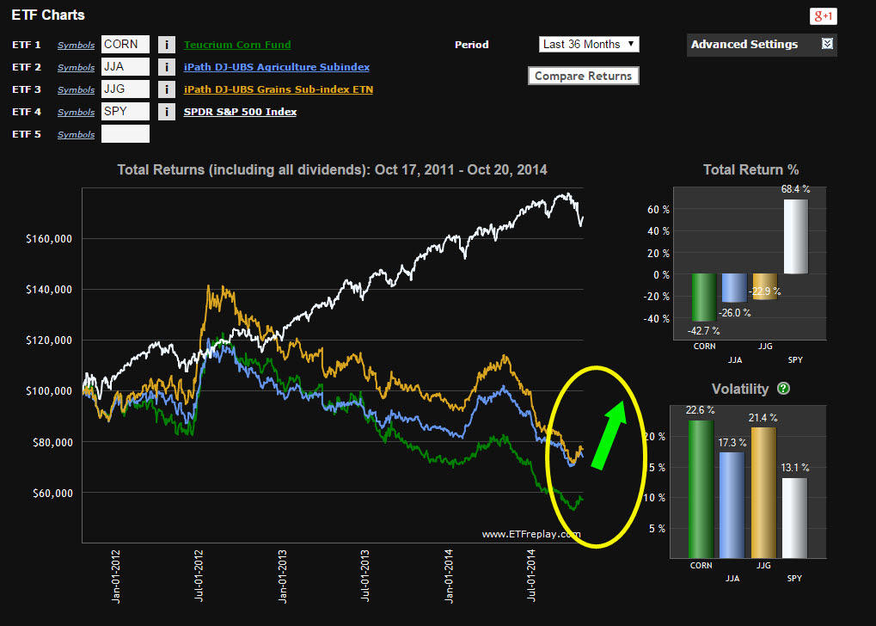
Task: Click the ETF 1 field containing CORN
Action: (126, 45)
